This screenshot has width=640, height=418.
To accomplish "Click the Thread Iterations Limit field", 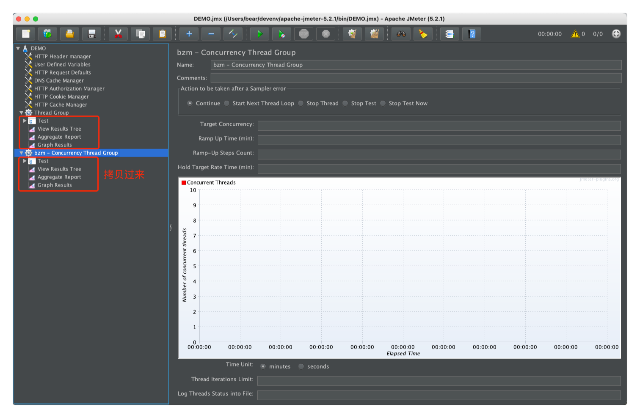I will 439,381.
